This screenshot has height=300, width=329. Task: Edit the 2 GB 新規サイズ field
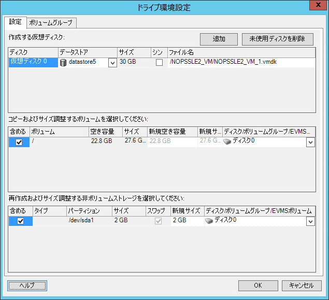coord(187,221)
